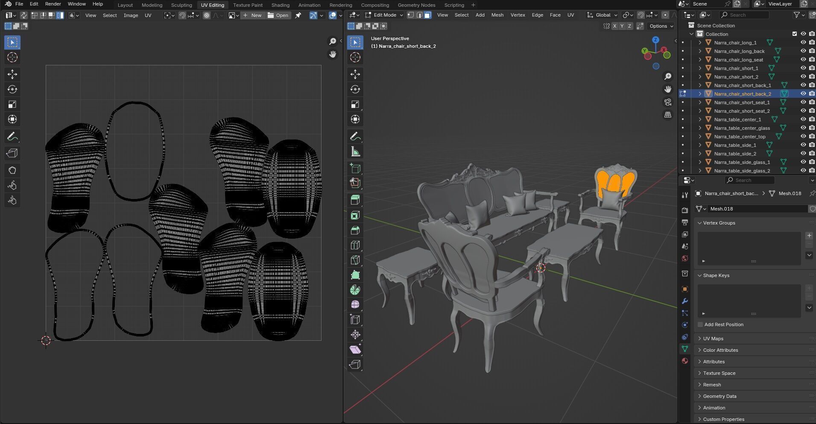Screen dimensions: 816x424
Task: Select the Rotate tool in 3D viewport toolbar
Action: click(355, 89)
